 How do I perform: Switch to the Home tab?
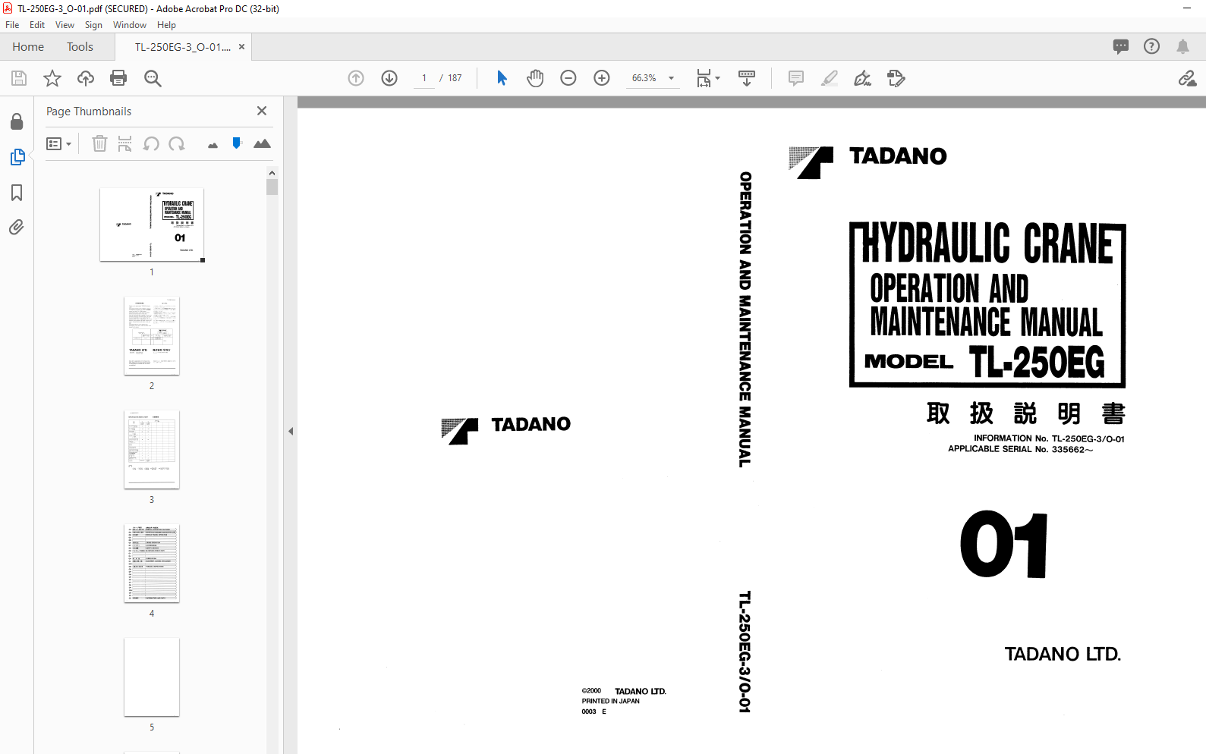tap(28, 46)
